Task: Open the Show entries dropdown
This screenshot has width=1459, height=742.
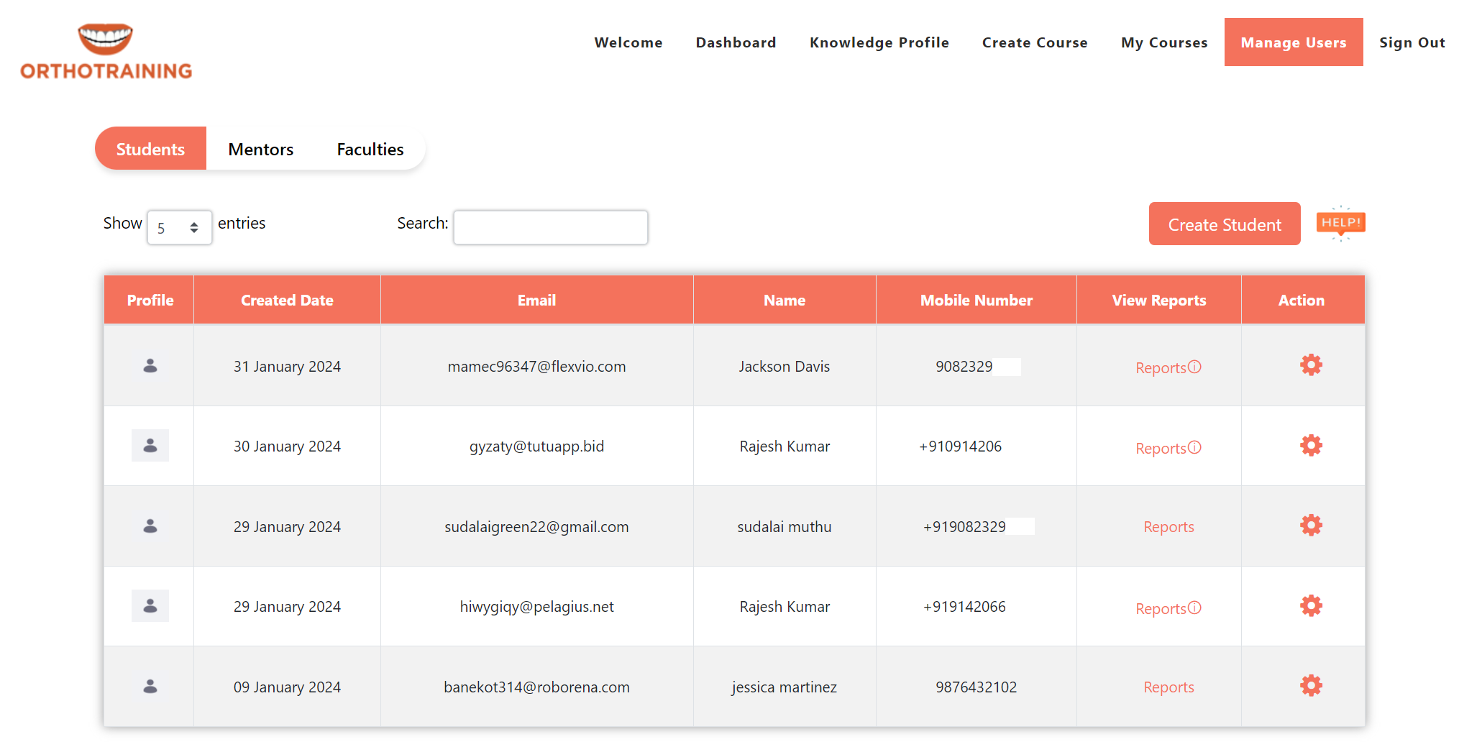Action: [x=179, y=228]
